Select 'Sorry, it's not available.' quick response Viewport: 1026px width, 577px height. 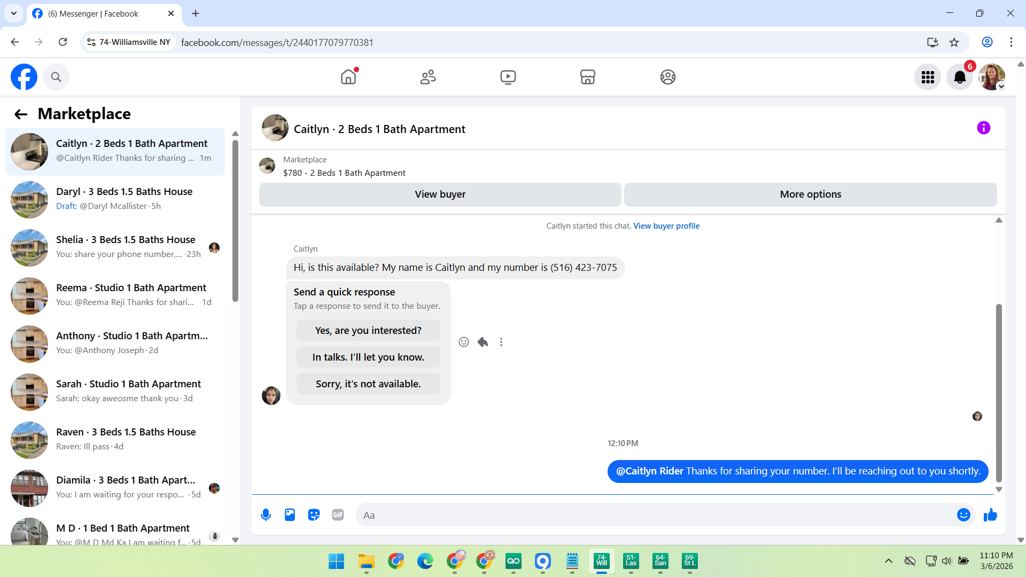[x=368, y=384]
